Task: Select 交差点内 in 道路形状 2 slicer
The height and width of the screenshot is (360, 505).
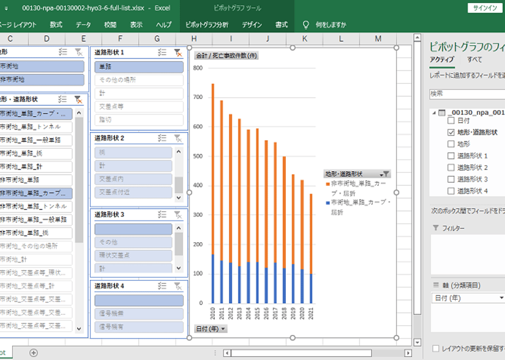Action: pyautogui.click(x=133, y=179)
